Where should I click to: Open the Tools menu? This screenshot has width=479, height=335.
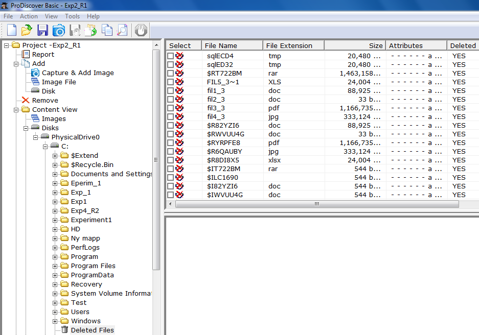coord(72,16)
